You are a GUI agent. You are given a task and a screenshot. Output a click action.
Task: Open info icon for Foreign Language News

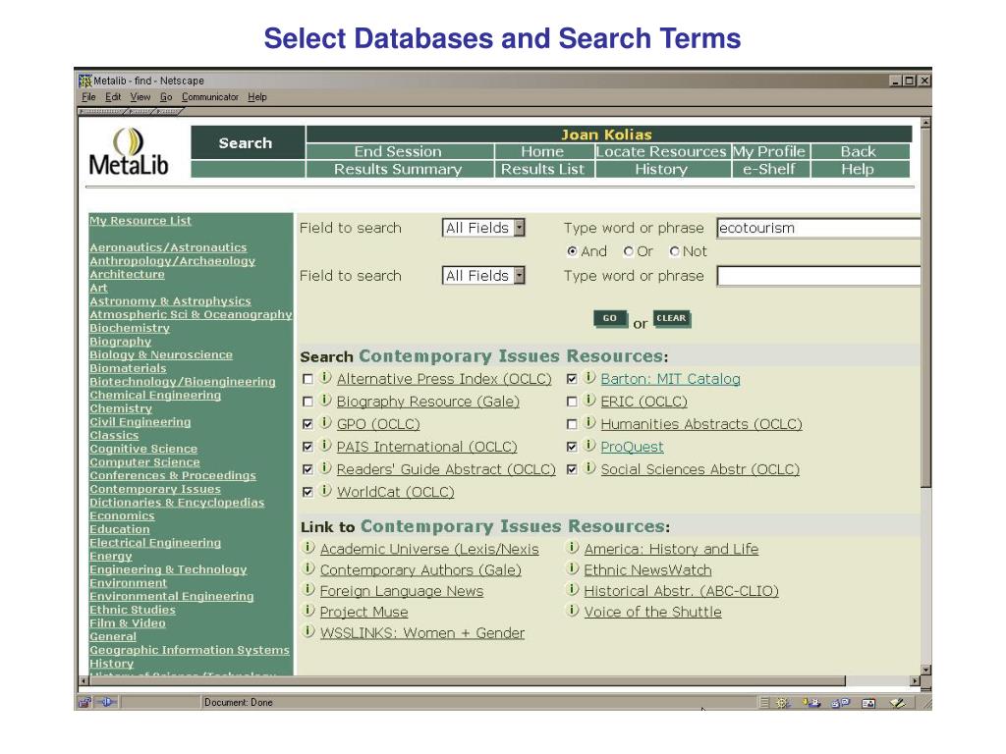click(308, 589)
